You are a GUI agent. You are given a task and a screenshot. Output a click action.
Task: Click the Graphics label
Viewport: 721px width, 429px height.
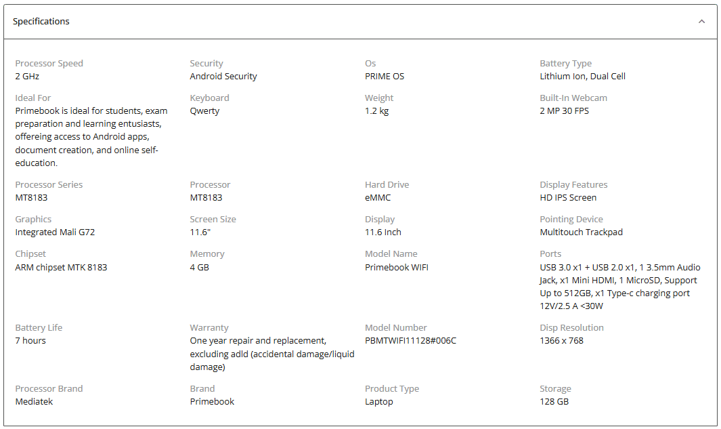(x=33, y=219)
